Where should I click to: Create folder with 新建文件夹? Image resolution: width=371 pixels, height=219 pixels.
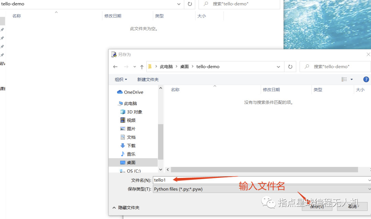(148, 80)
